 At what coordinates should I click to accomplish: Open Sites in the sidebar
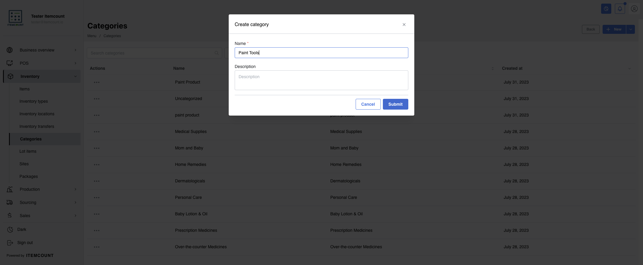(24, 164)
